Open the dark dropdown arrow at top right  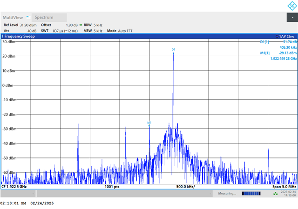pos(292,18)
